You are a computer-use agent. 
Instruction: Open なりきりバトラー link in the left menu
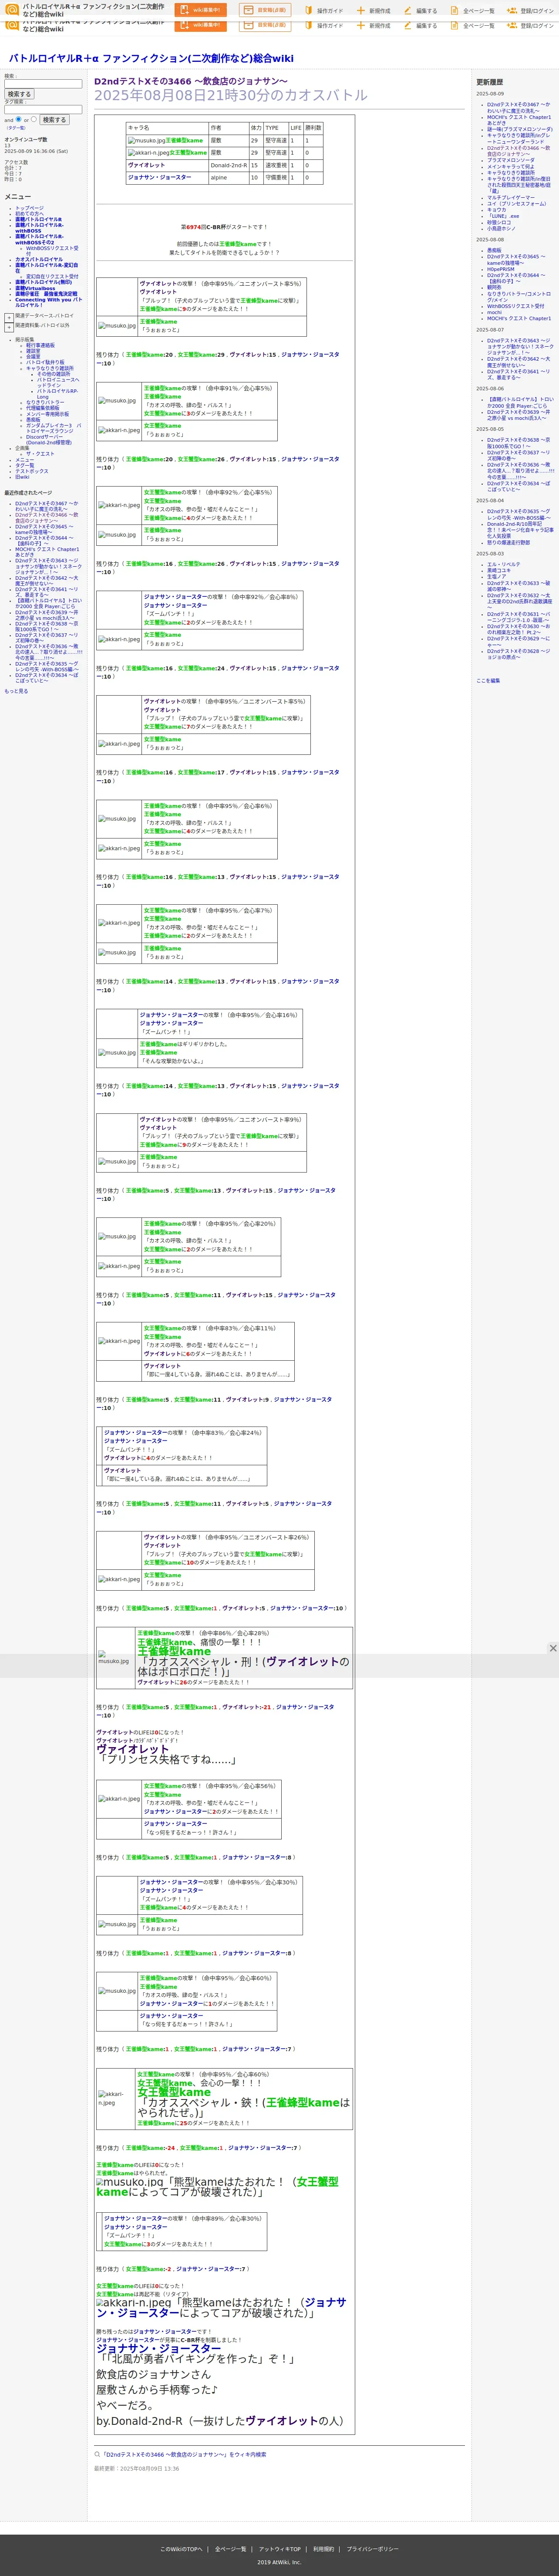click(x=45, y=402)
